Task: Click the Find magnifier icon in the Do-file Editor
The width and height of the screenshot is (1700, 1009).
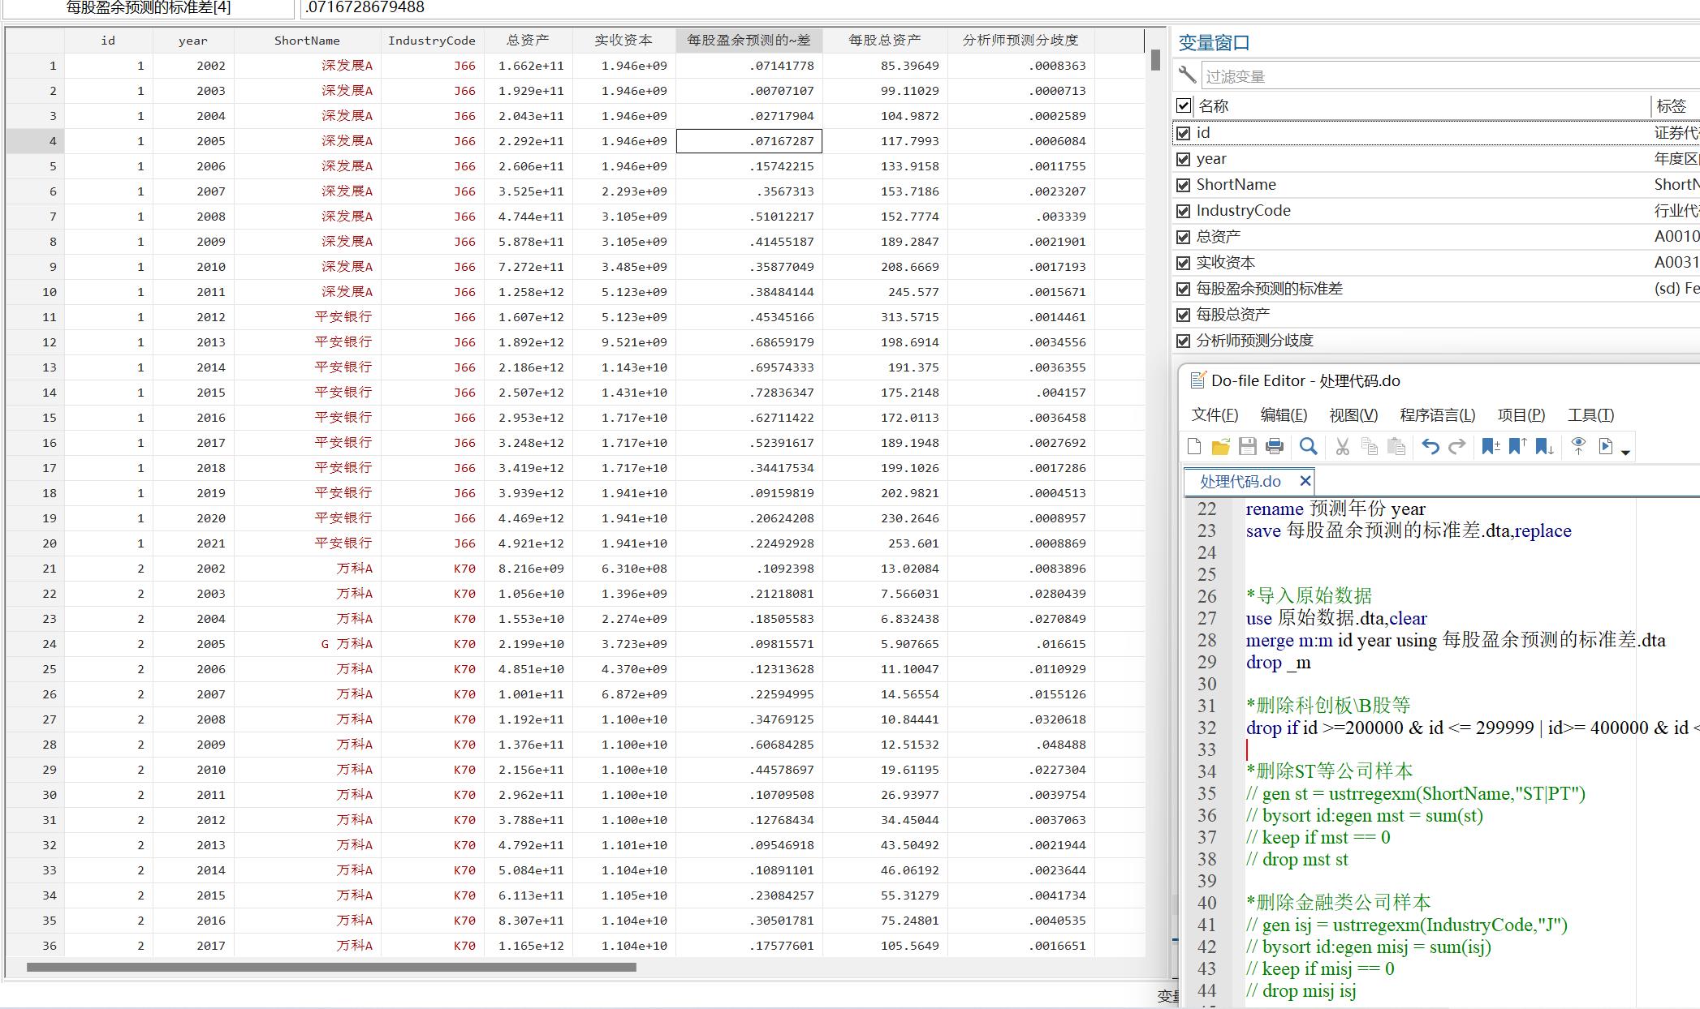Action: (1308, 446)
